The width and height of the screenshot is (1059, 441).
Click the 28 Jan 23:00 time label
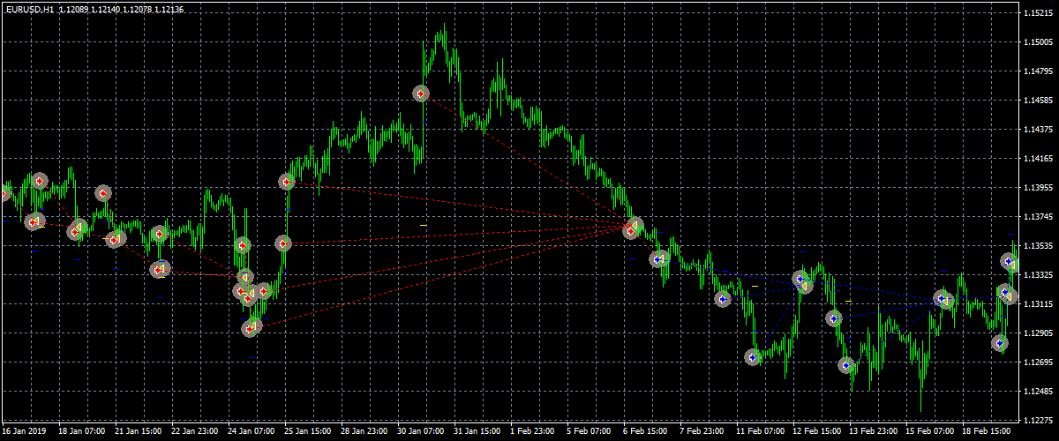[x=364, y=431]
